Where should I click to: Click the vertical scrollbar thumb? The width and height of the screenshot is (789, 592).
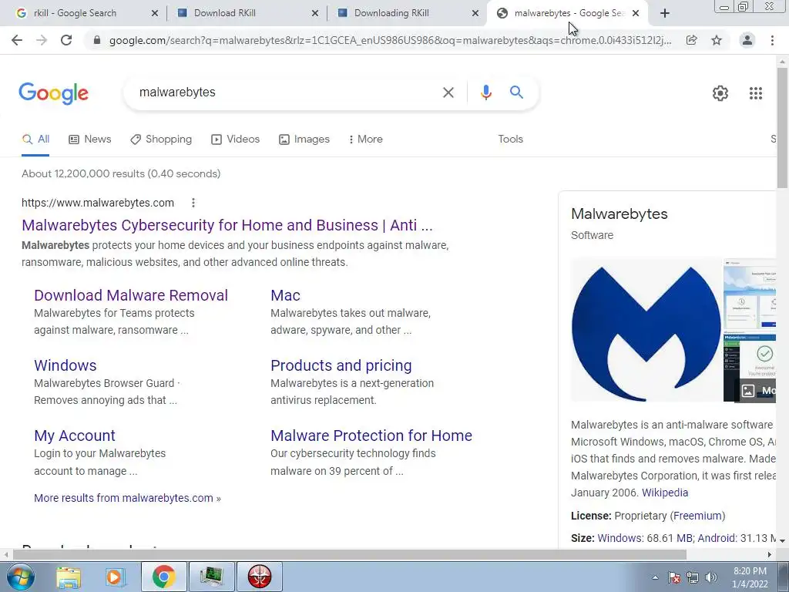(783, 127)
